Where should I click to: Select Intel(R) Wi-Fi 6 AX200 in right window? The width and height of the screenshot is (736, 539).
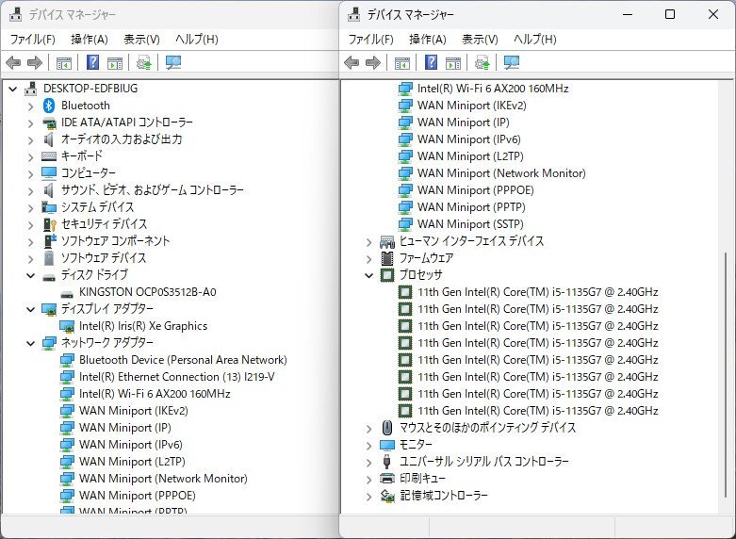pyautogui.click(x=493, y=89)
